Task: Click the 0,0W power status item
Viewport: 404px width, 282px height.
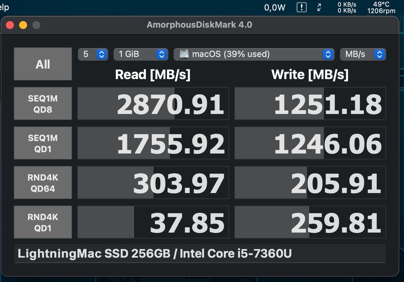Action: coord(275,8)
